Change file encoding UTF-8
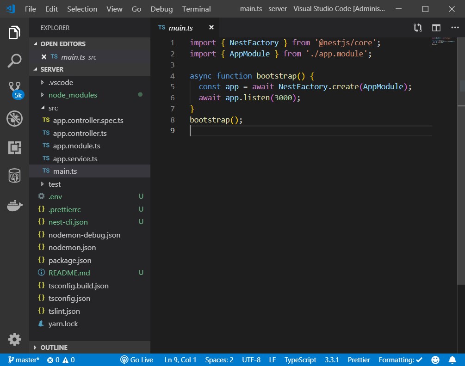This screenshot has width=465, height=366. 251,360
